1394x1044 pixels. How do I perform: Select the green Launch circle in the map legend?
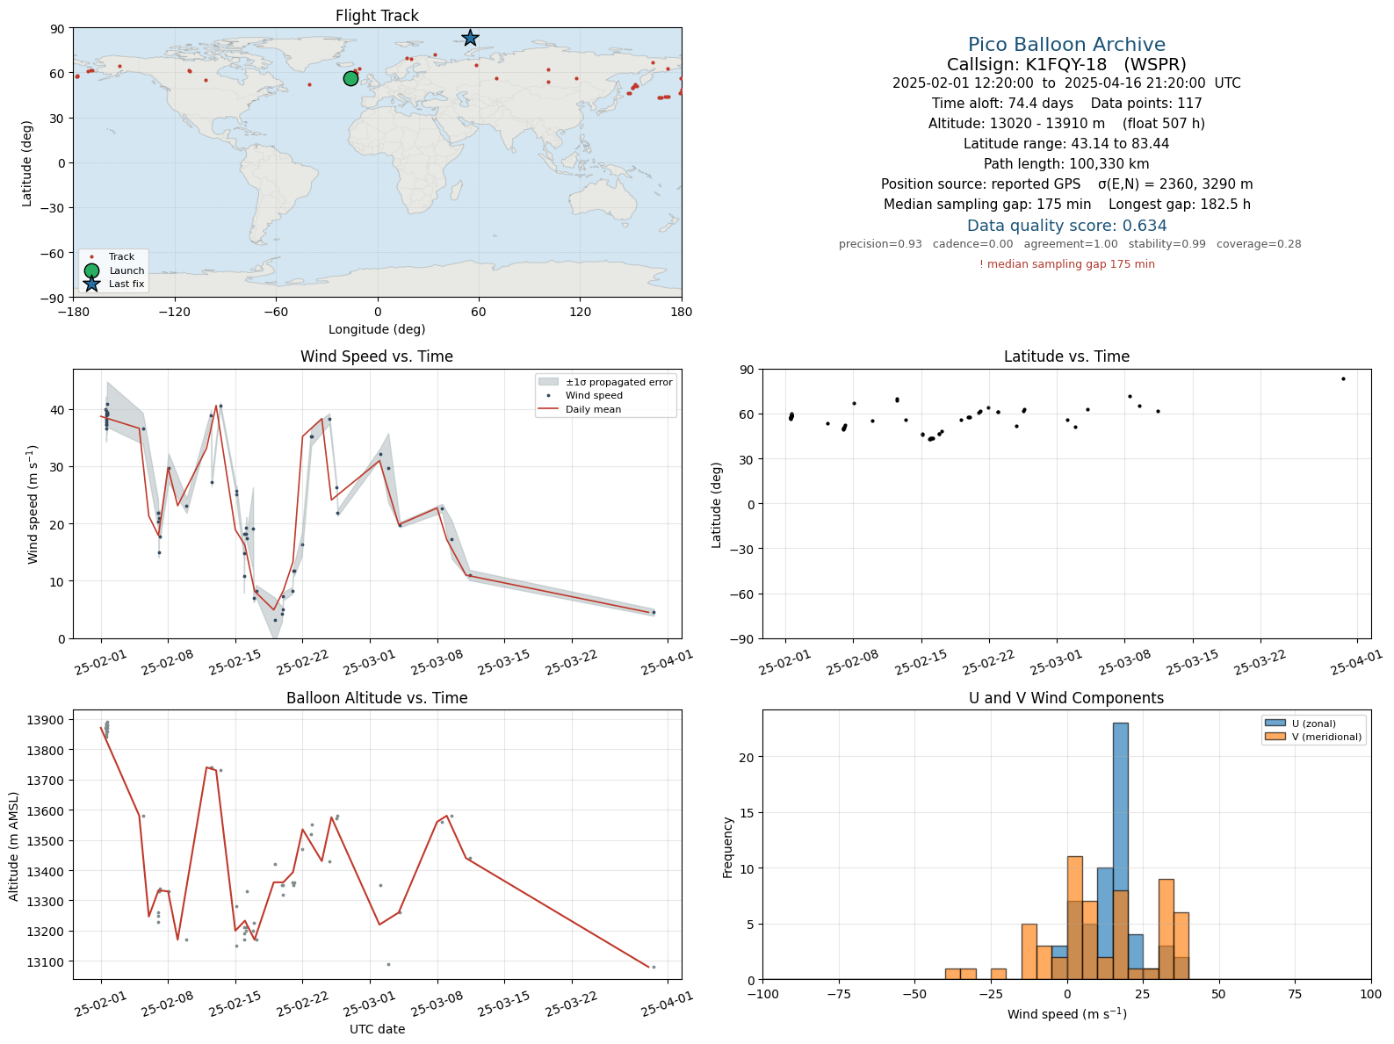pos(91,270)
